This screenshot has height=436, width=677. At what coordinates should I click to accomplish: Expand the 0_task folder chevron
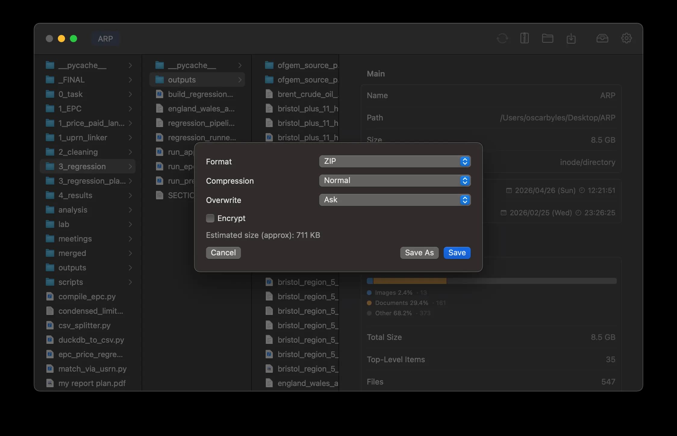130,94
